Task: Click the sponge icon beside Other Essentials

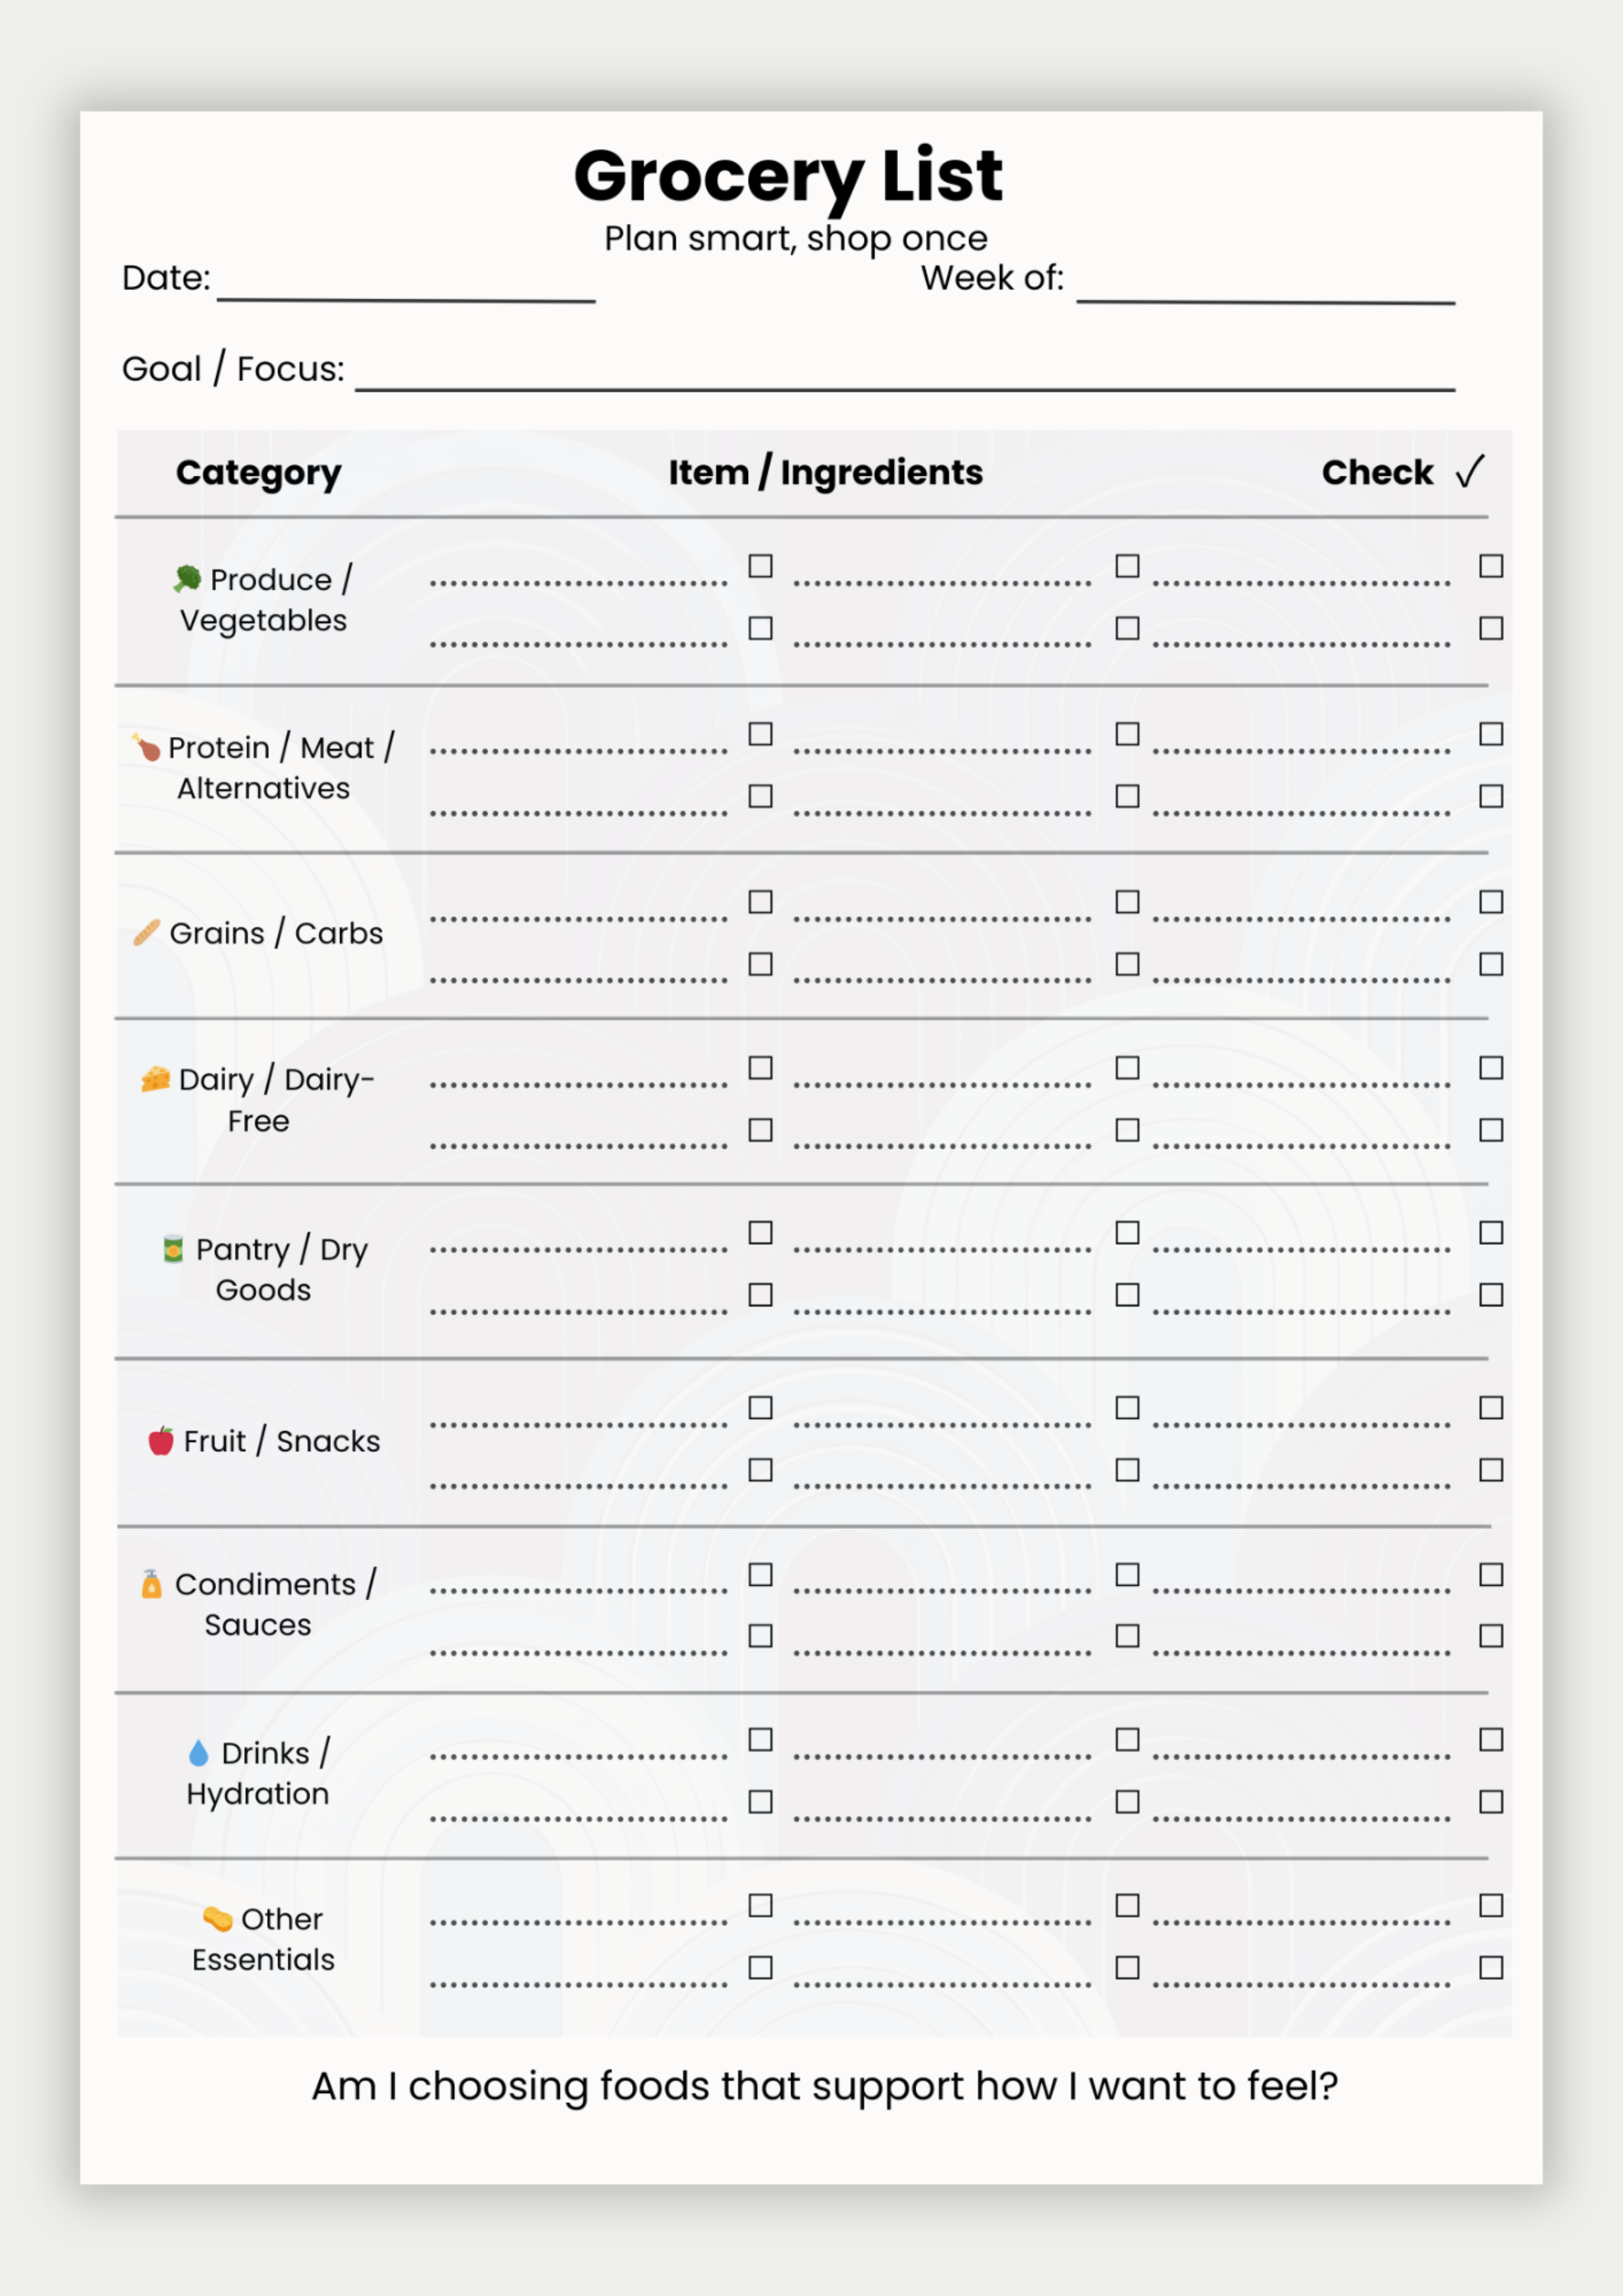Action: (217, 1918)
